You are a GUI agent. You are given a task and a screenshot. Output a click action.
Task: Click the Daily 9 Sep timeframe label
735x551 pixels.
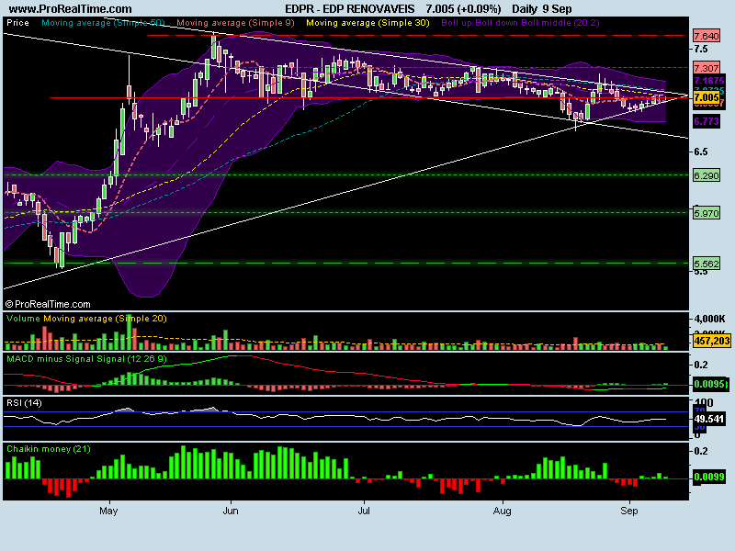pos(542,9)
